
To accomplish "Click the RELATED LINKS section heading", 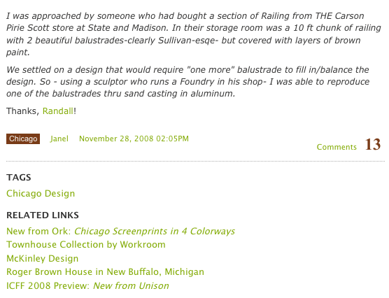I will tap(43, 215).
